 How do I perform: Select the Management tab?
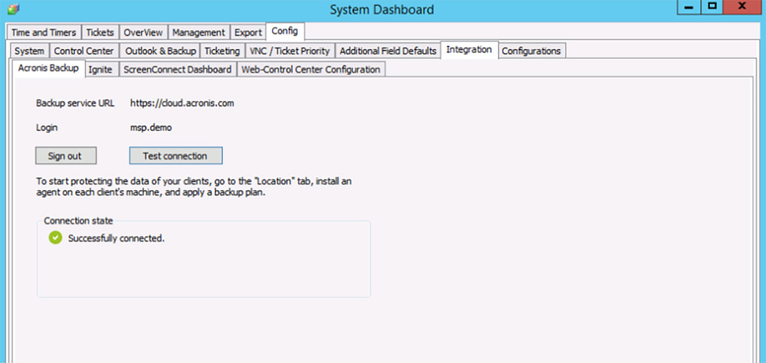pyautogui.click(x=199, y=32)
